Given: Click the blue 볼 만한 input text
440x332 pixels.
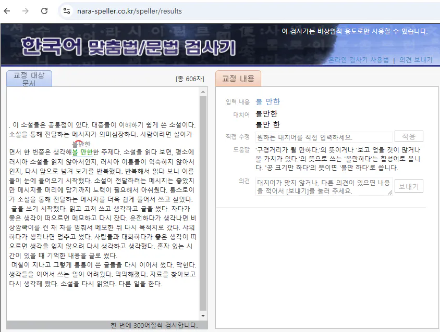Looking at the screenshot, I should point(268,102).
